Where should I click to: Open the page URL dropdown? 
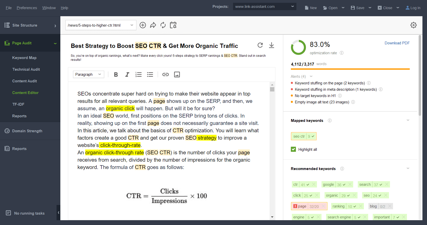pos(101,25)
